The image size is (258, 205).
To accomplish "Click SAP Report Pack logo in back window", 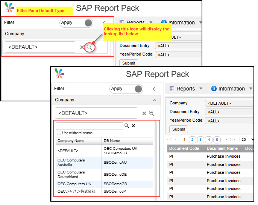I will [9, 8].
